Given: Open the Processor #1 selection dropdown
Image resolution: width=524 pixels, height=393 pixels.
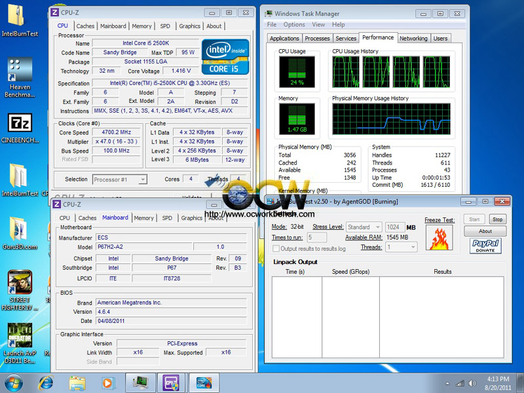Looking at the screenshot, I should [x=120, y=179].
